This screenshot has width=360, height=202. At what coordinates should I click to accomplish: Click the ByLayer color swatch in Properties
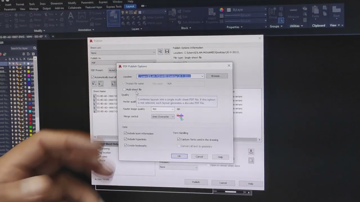click(229, 10)
